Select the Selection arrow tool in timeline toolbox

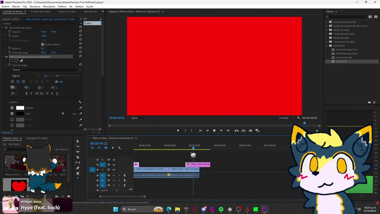click(x=78, y=141)
